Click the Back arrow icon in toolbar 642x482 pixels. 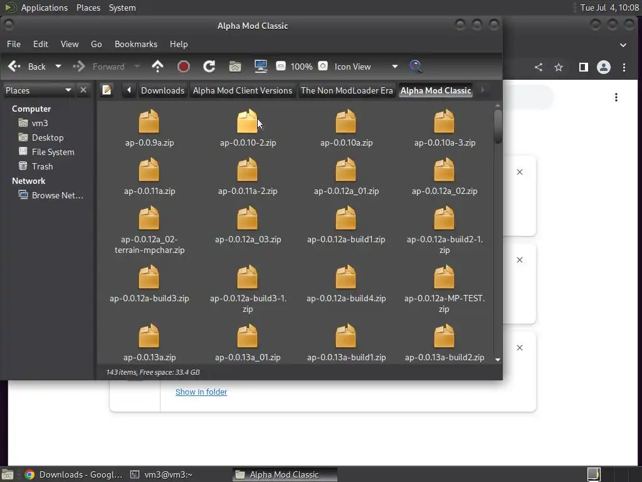pyautogui.click(x=14, y=67)
